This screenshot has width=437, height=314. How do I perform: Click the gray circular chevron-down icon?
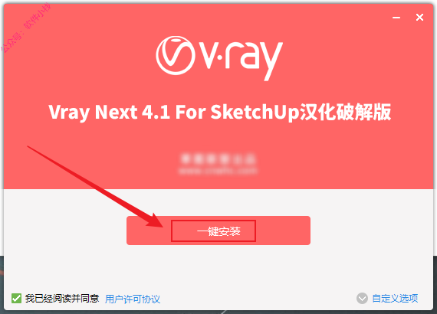362,299
